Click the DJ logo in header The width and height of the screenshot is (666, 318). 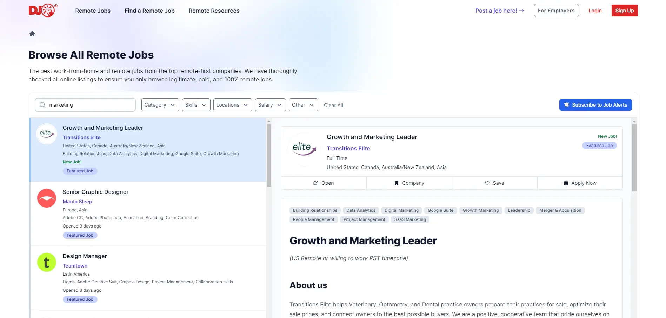pyautogui.click(x=43, y=11)
